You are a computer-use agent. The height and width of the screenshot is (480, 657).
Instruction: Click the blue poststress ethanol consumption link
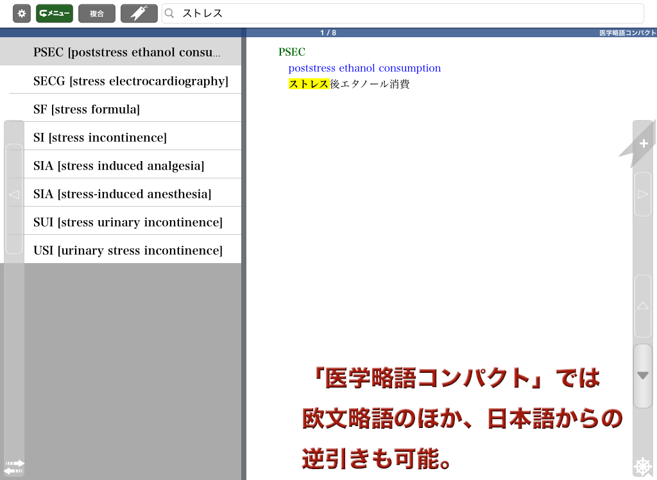364,68
